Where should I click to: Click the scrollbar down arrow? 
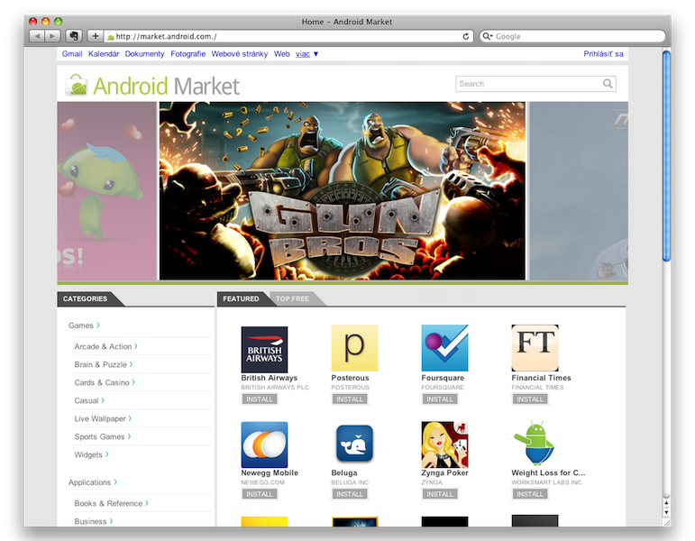[x=666, y=512]
